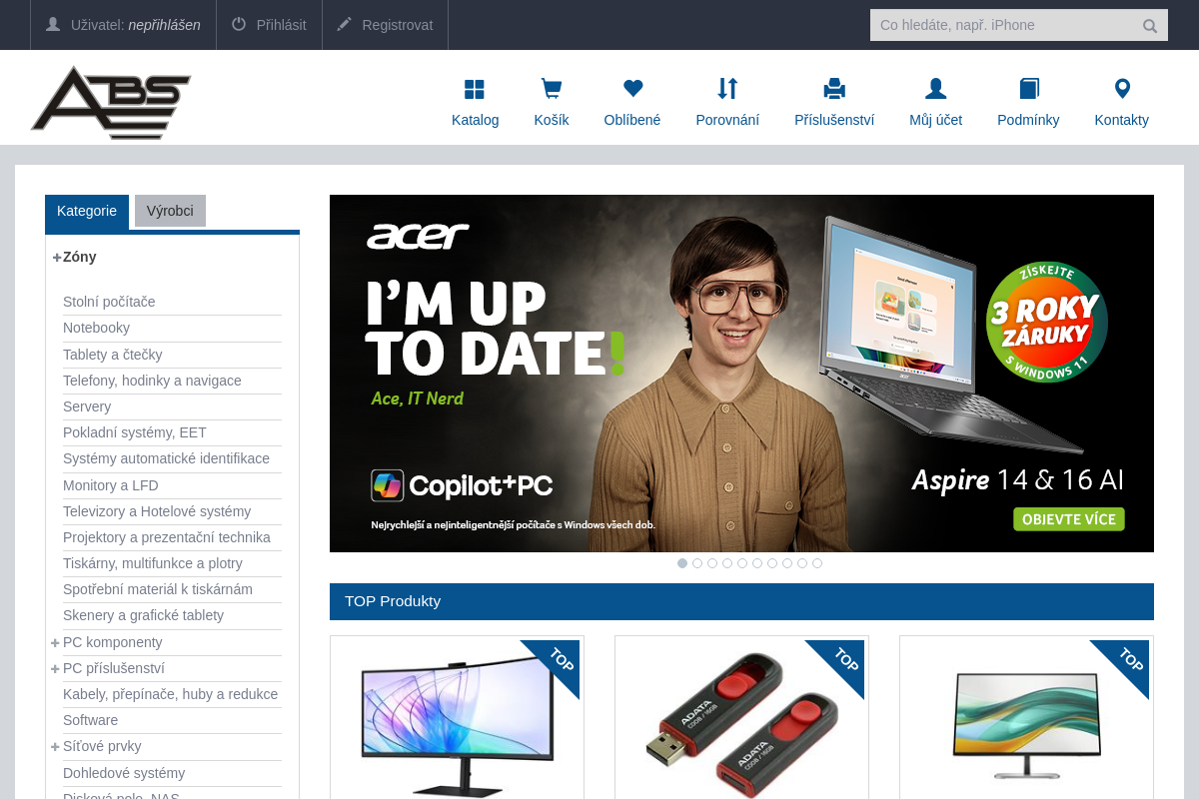Click the Přihlásit link
Screen dimensions: 1199x799
click(282, 25)
